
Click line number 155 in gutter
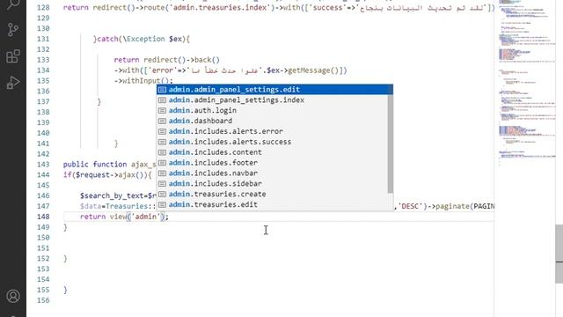point(43,290)
